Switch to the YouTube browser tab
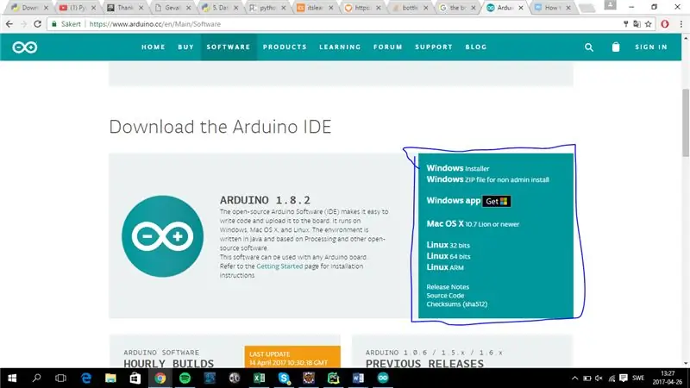Screen dimensions: 690x388 pos(78,8)
